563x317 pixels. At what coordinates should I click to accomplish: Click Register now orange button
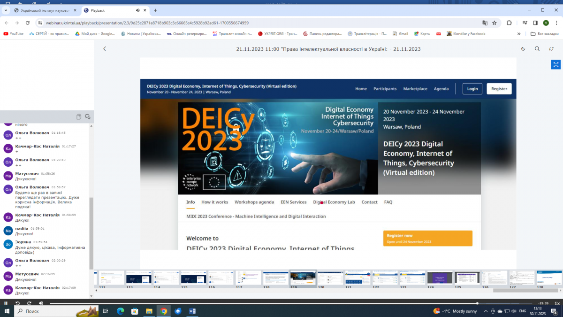pyautogui.click(x=427, y=238)
